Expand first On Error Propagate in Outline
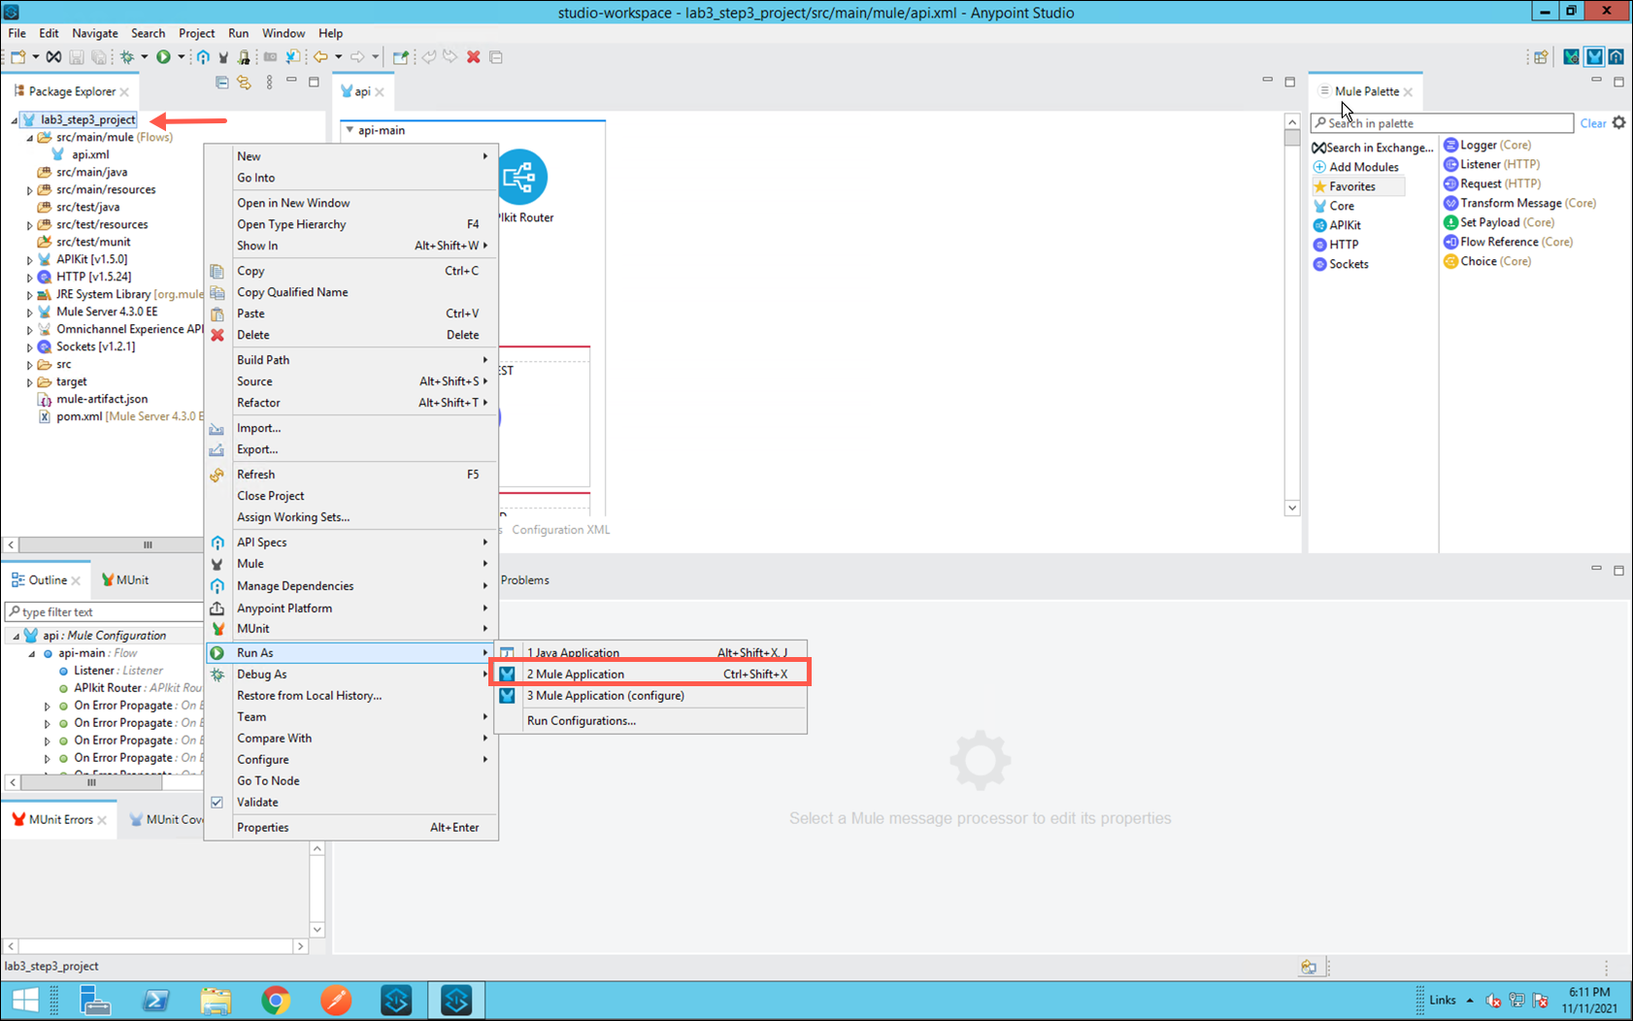This screenshot has width=1633, height=1021. [48, 707]
